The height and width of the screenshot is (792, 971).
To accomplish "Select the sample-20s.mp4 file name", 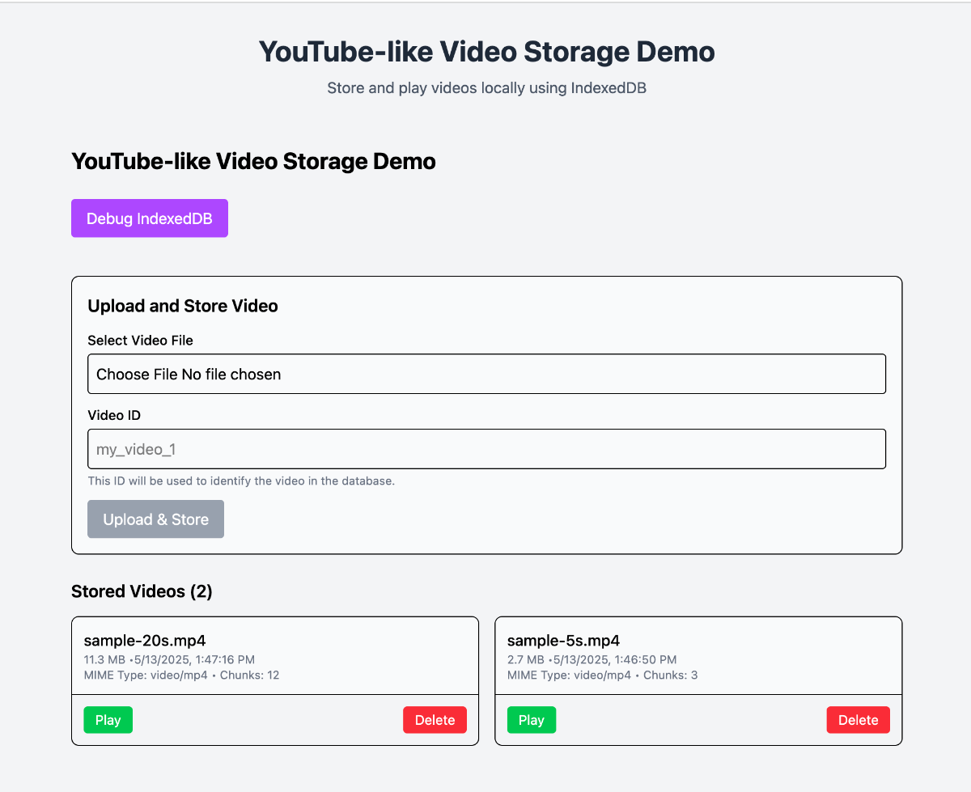I will (x=145, y=641).
